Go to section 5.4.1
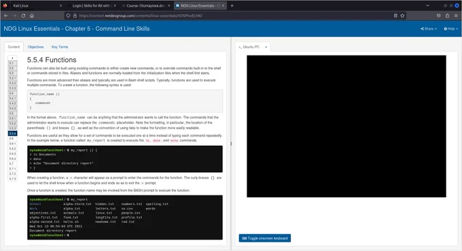This screenshot has height=251, width=462. point(12,98)
